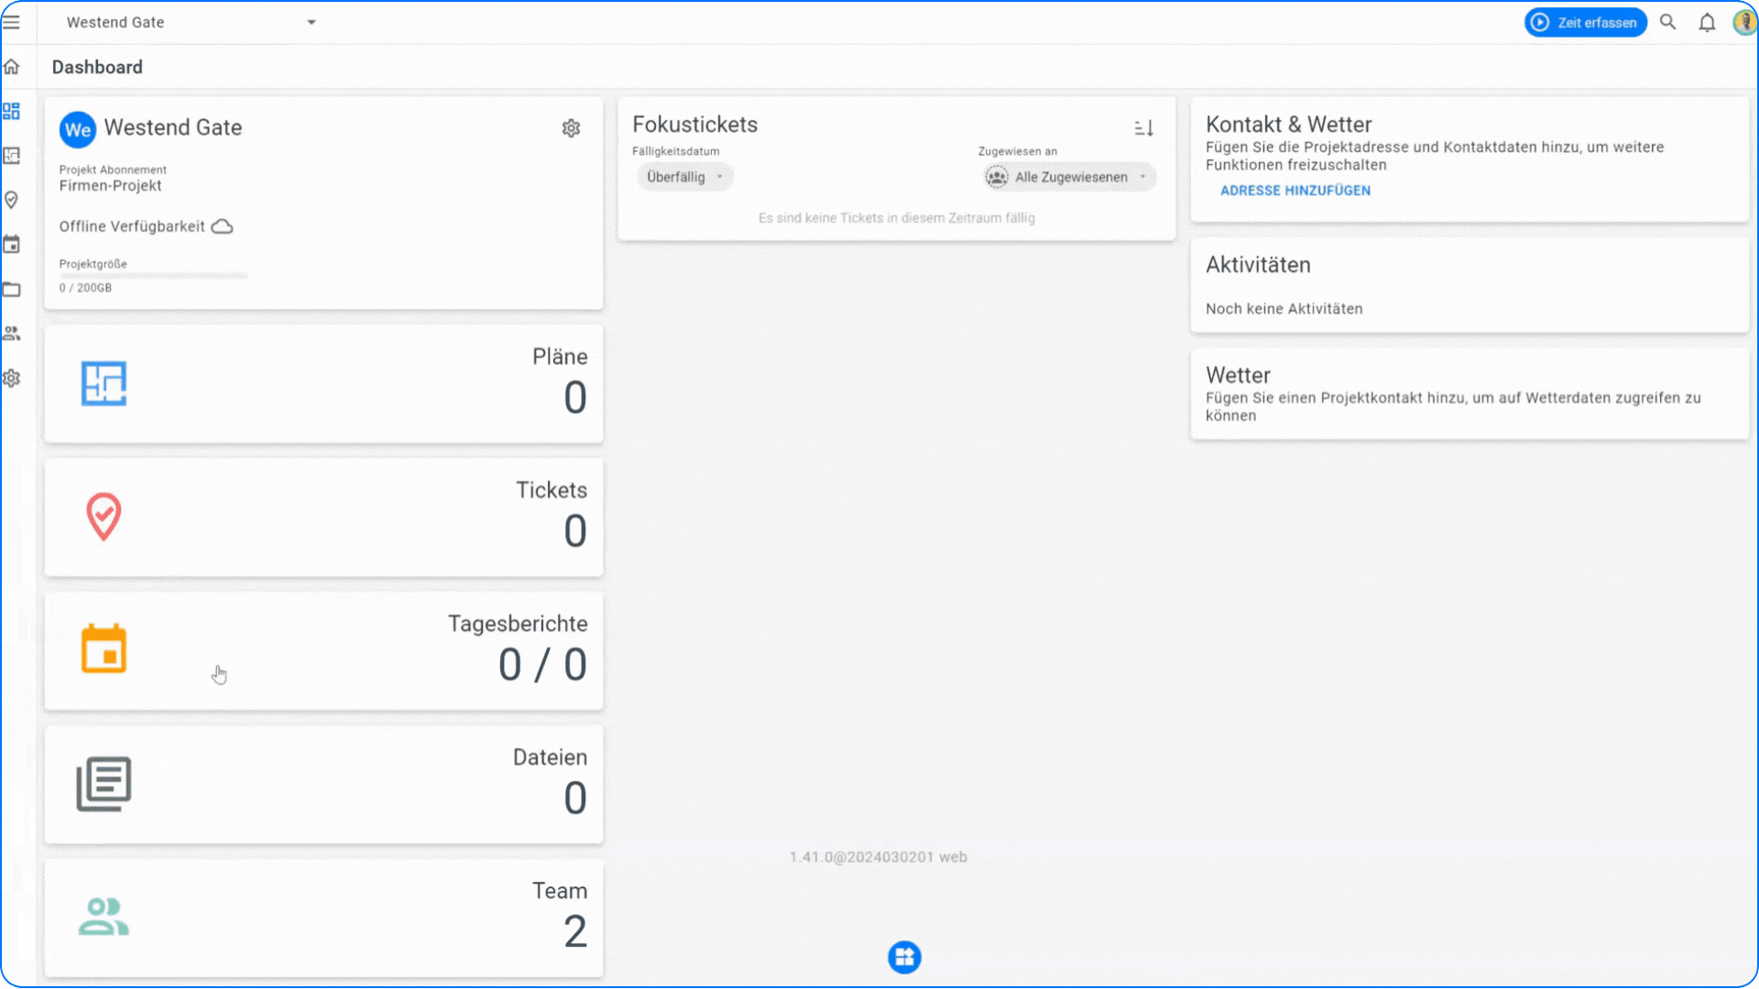Click the ADRESSE HINZUFÜGEN link
Image resolution: width=1759 pixels, height=989 pixels.
[1295, 190]
